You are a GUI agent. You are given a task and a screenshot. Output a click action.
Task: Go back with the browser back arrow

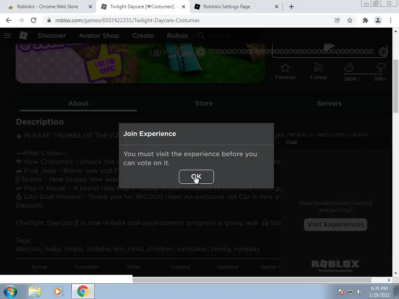tap(9, 20)
